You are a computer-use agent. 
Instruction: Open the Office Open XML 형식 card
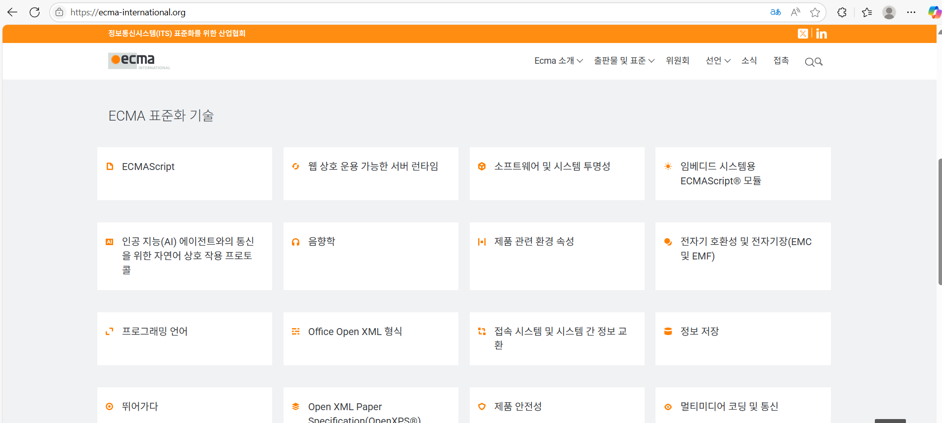pyautogui.click(x=370, y=338)
